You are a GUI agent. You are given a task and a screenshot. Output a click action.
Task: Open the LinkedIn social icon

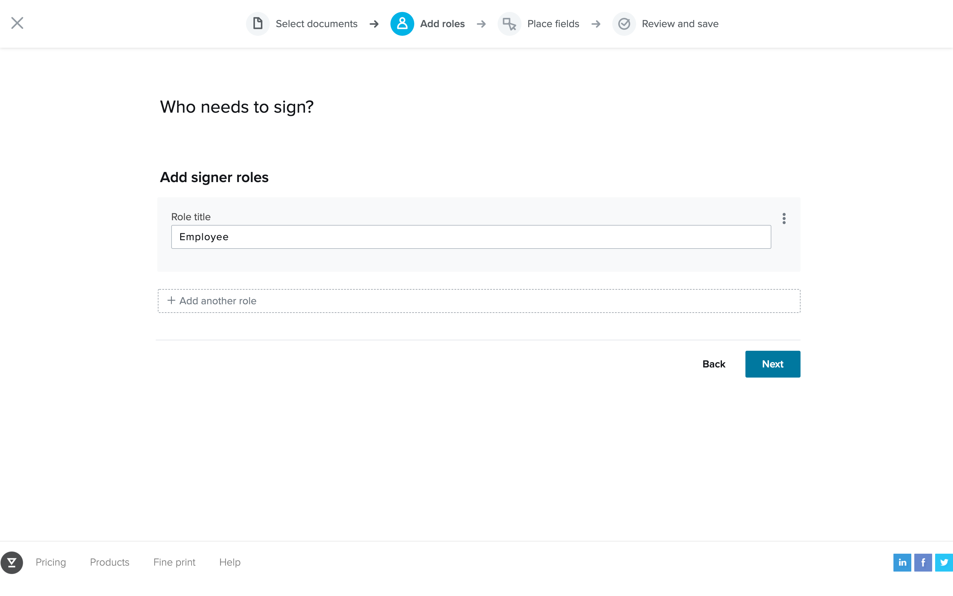(x=902, y=563)
